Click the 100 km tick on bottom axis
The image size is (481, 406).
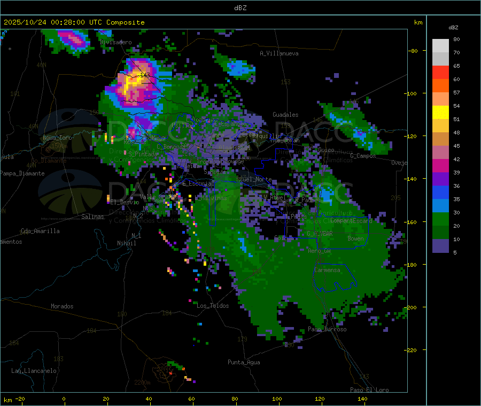tap(277, 399)
